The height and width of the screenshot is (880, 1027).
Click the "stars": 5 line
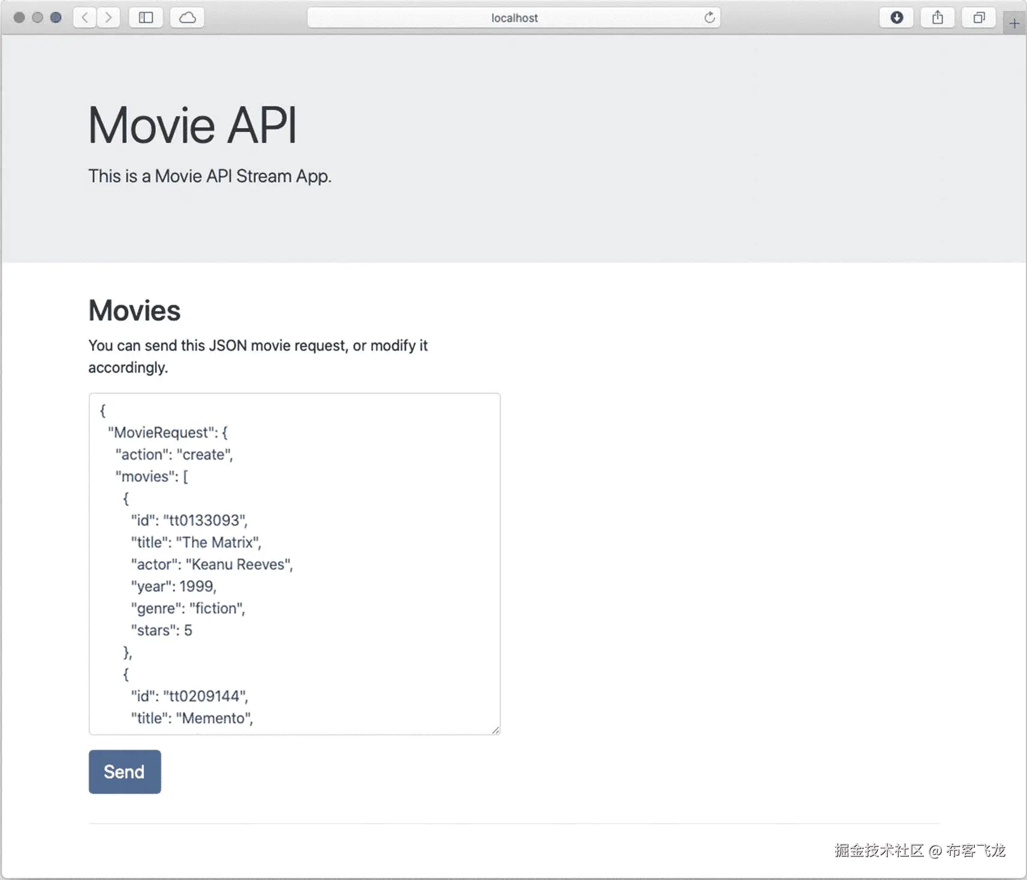click(x=161, y=630)
